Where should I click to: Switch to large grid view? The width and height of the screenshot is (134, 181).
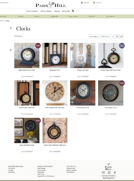tap(117, 36)
